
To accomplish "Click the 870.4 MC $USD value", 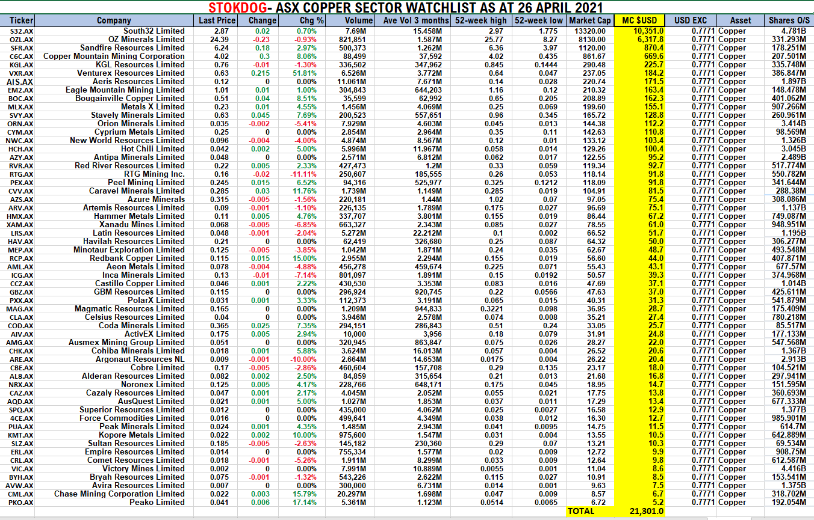I will coord(653,47).
